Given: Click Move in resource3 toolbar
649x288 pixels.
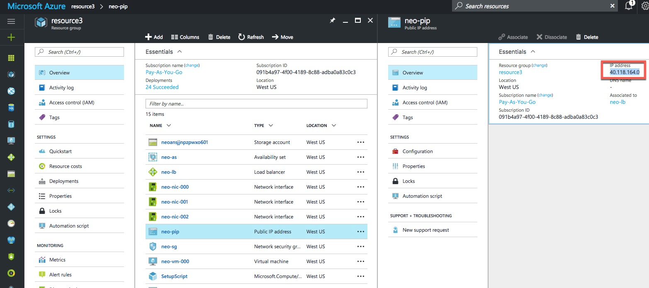Looking at the screenshot, I should pos(282,37).
